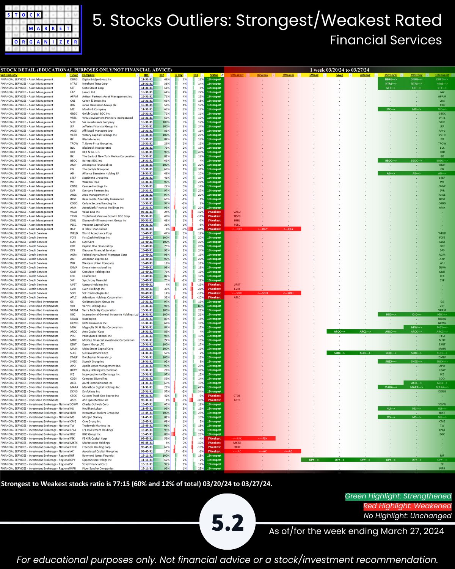
Task: Click the Morgan Stanley company cell
Action: point(110,417)
